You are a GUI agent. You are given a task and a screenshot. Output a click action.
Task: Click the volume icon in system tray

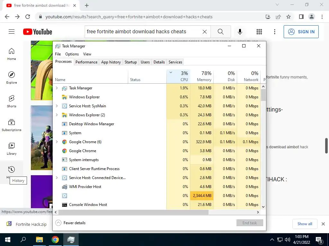click(x=288, y=240)
